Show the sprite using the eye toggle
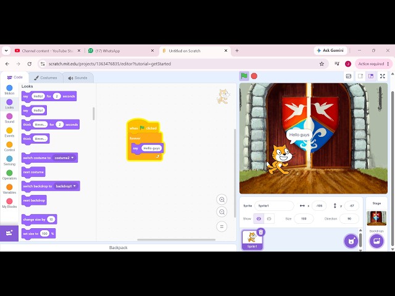 [x=259, y=219]
